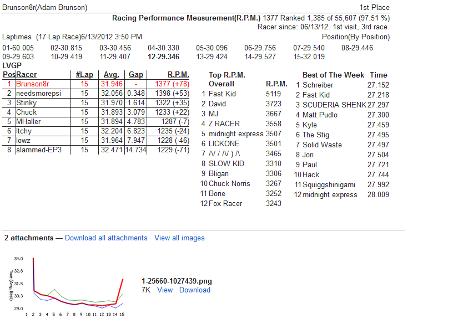
Task: Open the lap time chart thumbnail
Action: pyautogui.click(x=67, y=286)
